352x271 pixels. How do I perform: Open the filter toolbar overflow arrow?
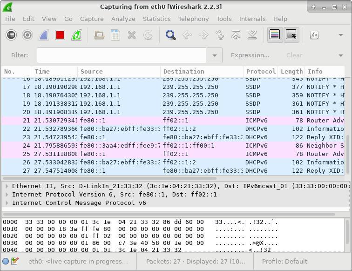click(x=341, y=55)
